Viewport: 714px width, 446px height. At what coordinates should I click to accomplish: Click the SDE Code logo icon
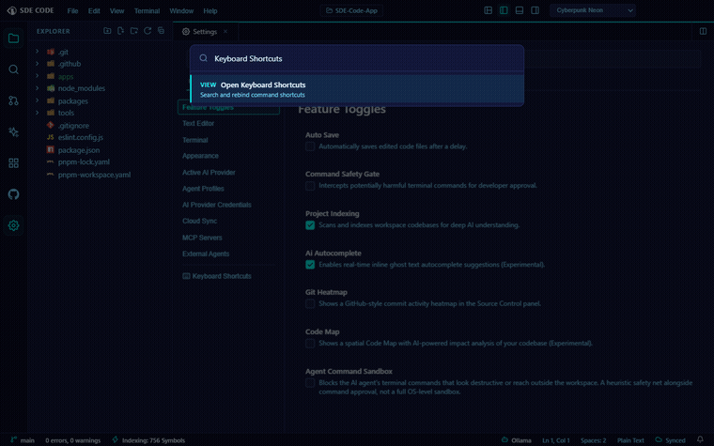[x=12, y=10]
